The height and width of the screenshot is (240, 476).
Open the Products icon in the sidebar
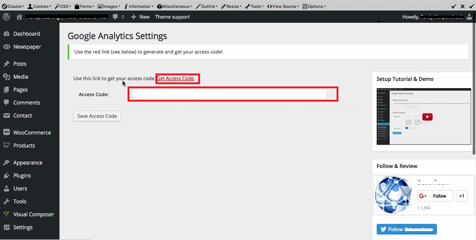click(x=6, y=145)
